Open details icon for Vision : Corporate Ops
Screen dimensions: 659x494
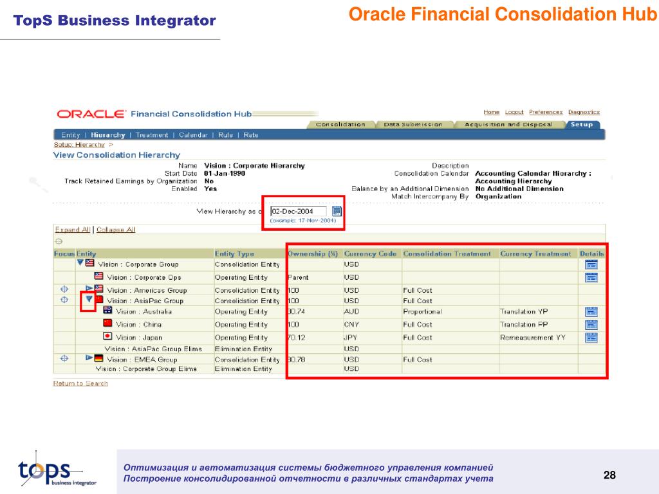coord(591,277)
